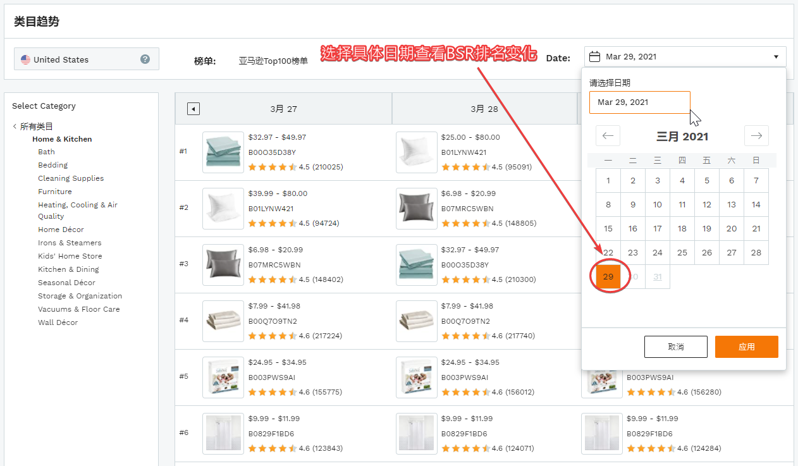Image resolution: width=798 pixels, height=466 pixels.
Task: Click the date text input field
Action: (x=639, y=102)
